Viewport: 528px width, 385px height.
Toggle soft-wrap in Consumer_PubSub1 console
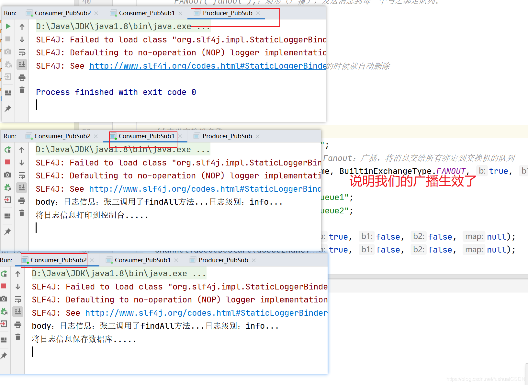click(x=22, y=175)
